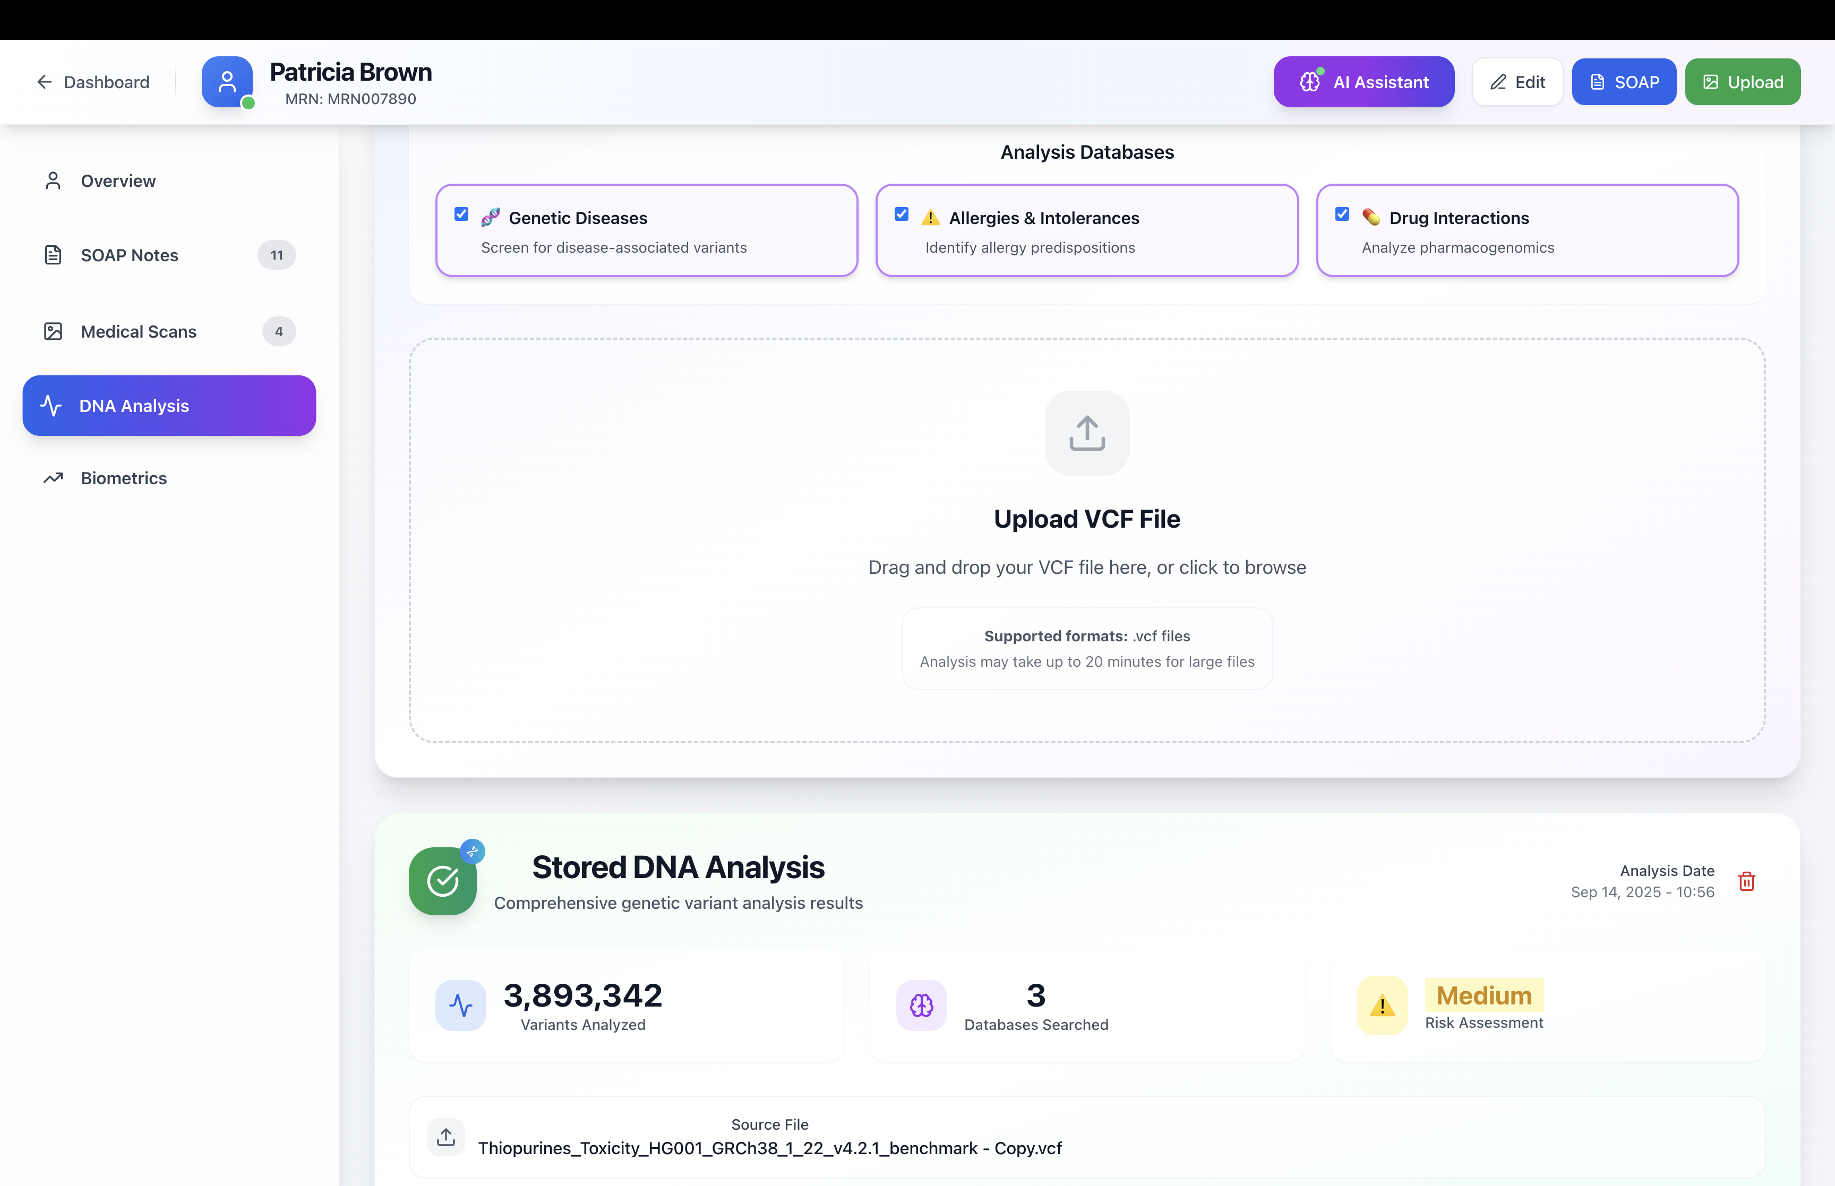
Task: Click the yellow warning Risk Assessment icon
Action: 1382,1005
